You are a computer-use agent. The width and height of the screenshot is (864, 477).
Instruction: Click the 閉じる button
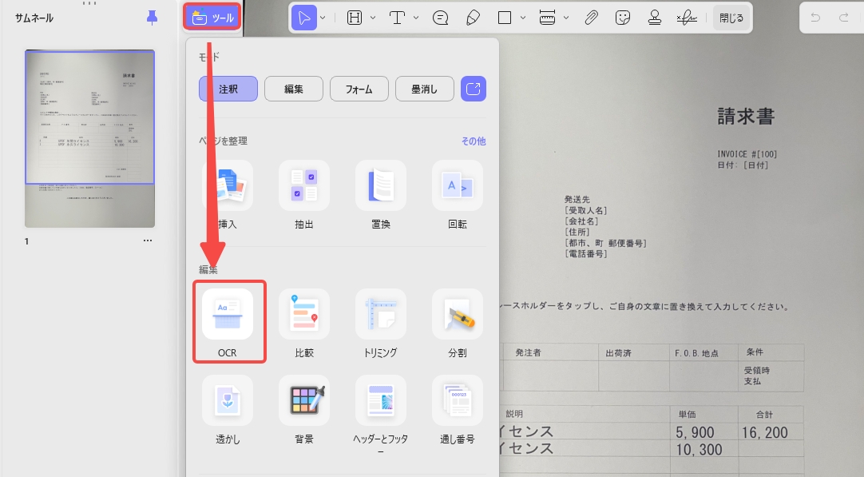731,18
